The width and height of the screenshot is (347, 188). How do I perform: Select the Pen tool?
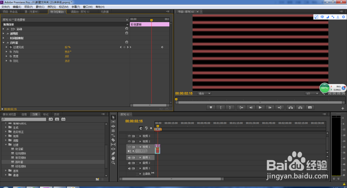[x=113, y=153]
